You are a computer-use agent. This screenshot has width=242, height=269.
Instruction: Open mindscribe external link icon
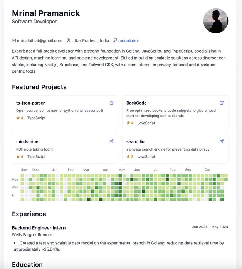pos(111,141)
